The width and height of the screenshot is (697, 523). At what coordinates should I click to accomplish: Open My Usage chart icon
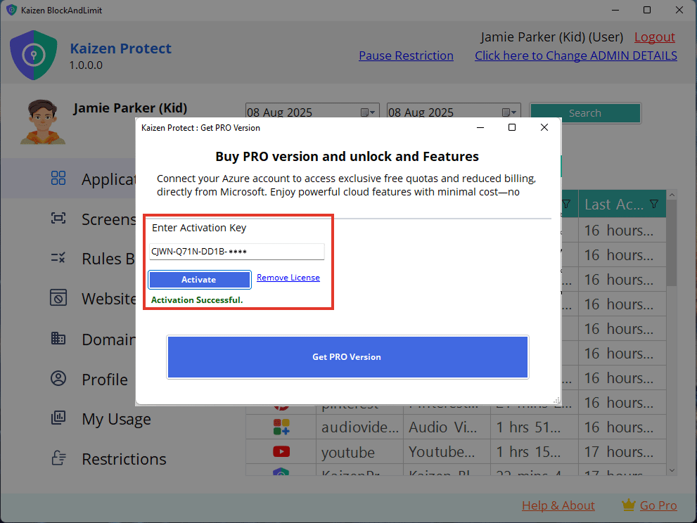(x=58, y=419)
